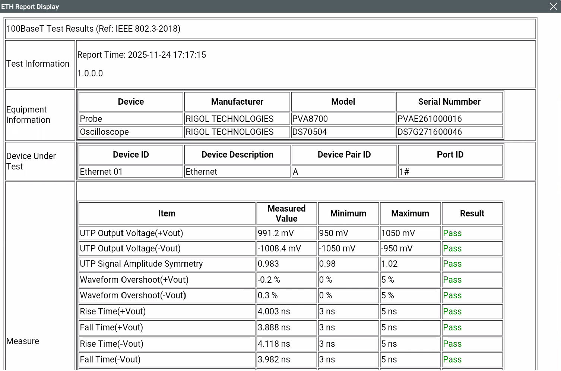Click the ETH Report Display window title

[30, 6]
